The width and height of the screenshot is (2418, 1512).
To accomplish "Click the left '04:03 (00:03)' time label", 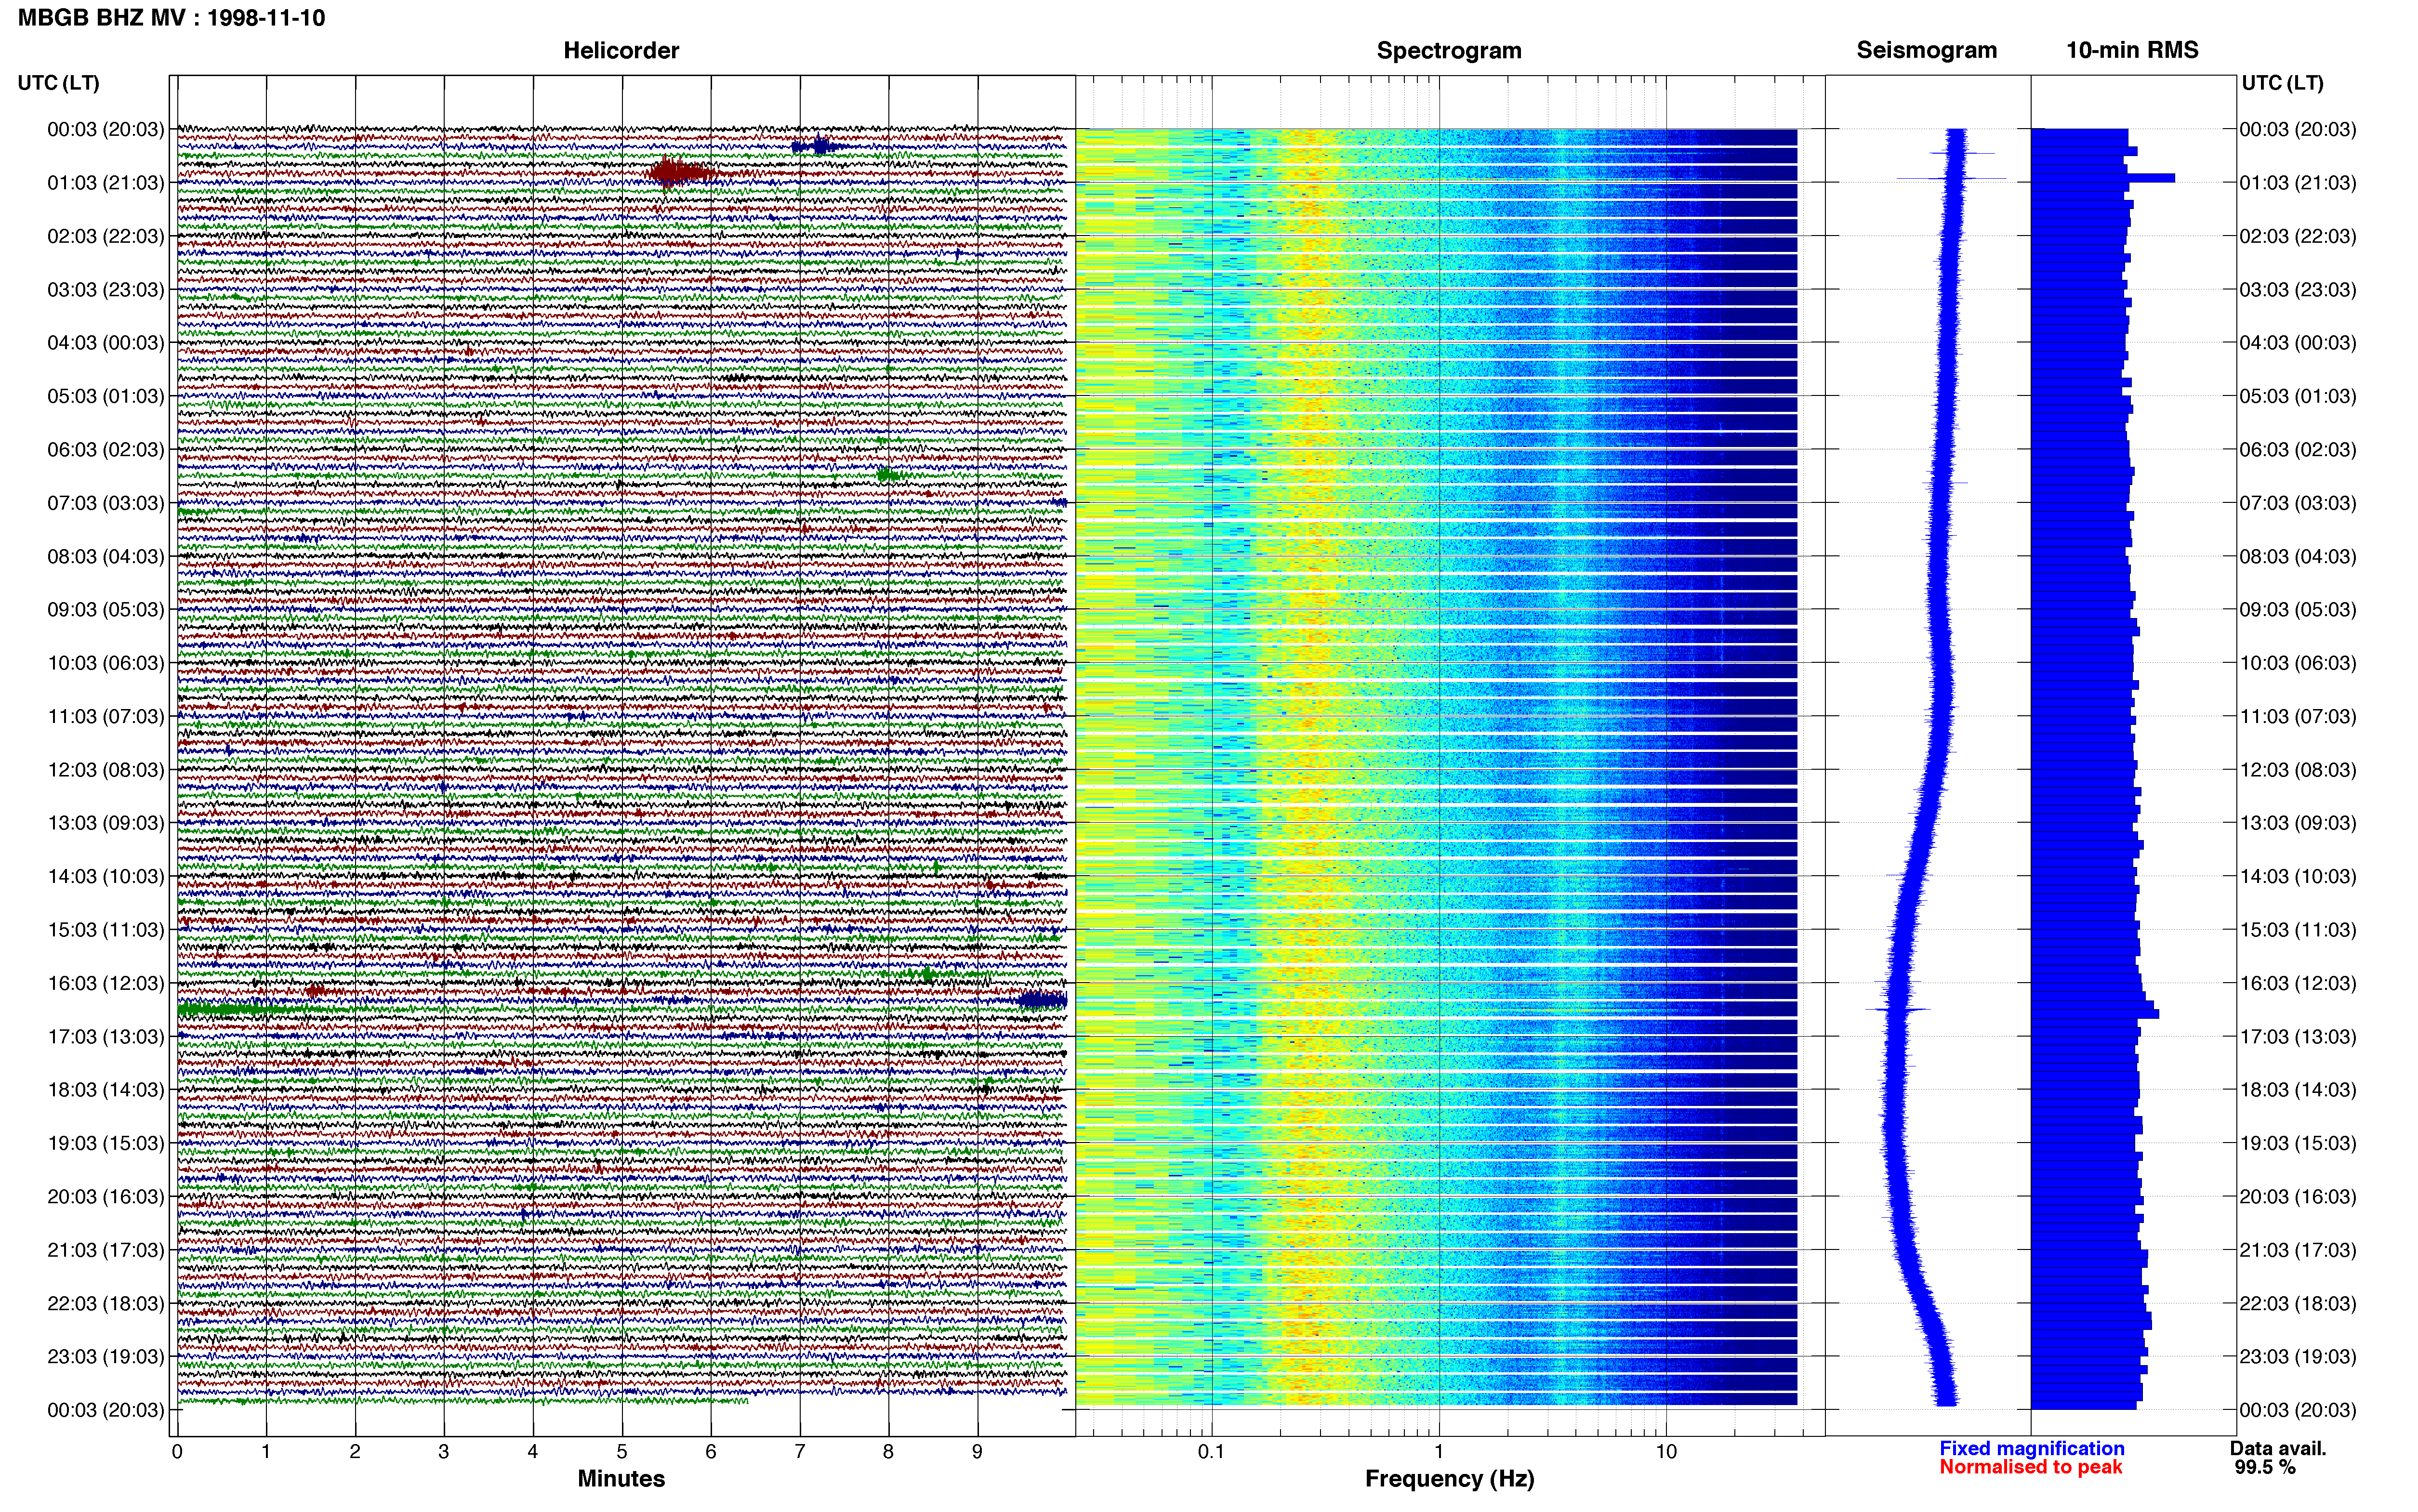I will (x=106, y=343).
